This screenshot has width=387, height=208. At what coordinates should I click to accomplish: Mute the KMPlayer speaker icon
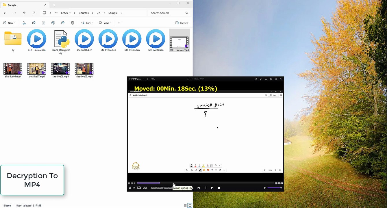(x=265, y=188)
